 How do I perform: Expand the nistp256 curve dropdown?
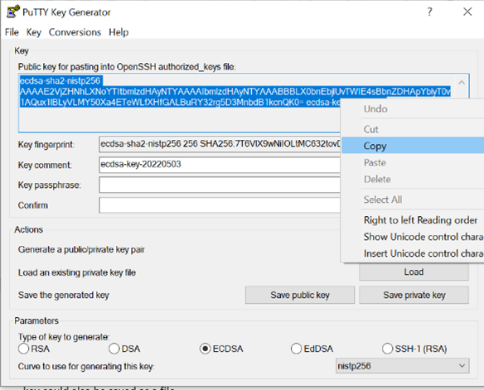403,366
